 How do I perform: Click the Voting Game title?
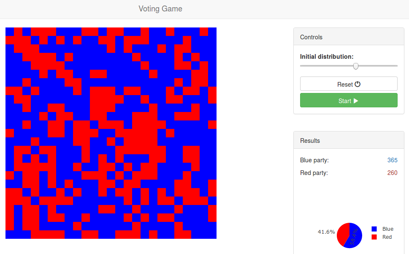160,9
